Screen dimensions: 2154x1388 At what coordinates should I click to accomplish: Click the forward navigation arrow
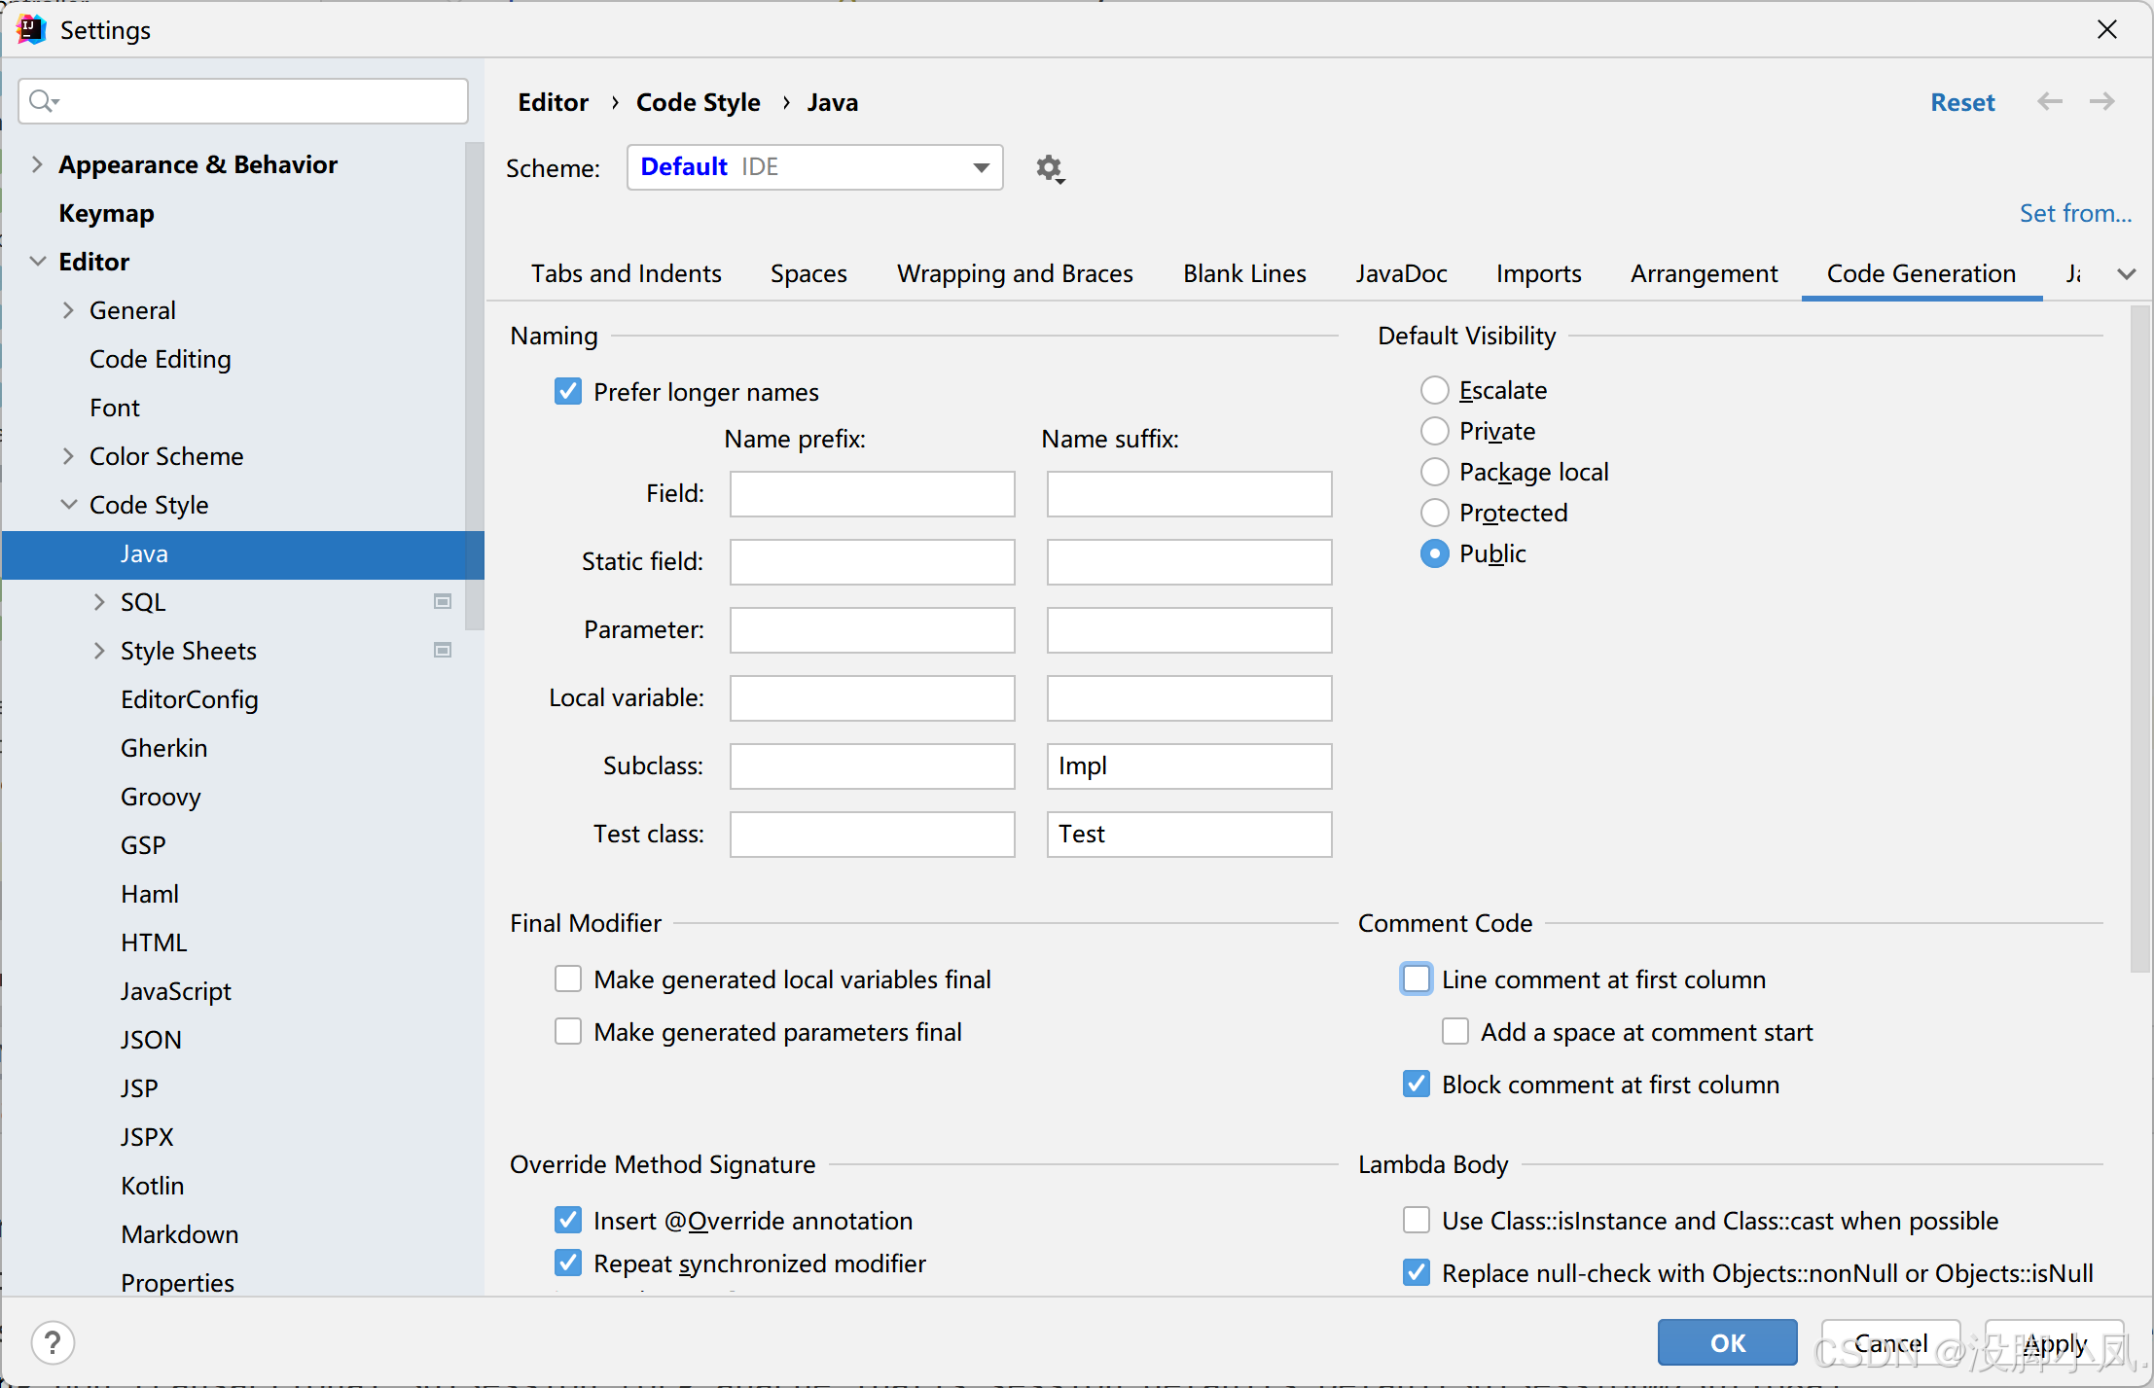pos(2101,102)
